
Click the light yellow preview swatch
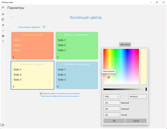tap(144, 66)
